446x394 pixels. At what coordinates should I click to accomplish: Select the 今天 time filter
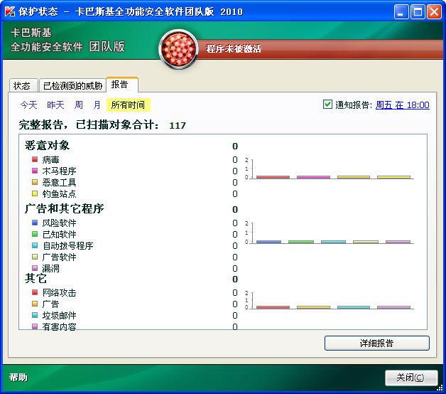click(x=28, y=105)
